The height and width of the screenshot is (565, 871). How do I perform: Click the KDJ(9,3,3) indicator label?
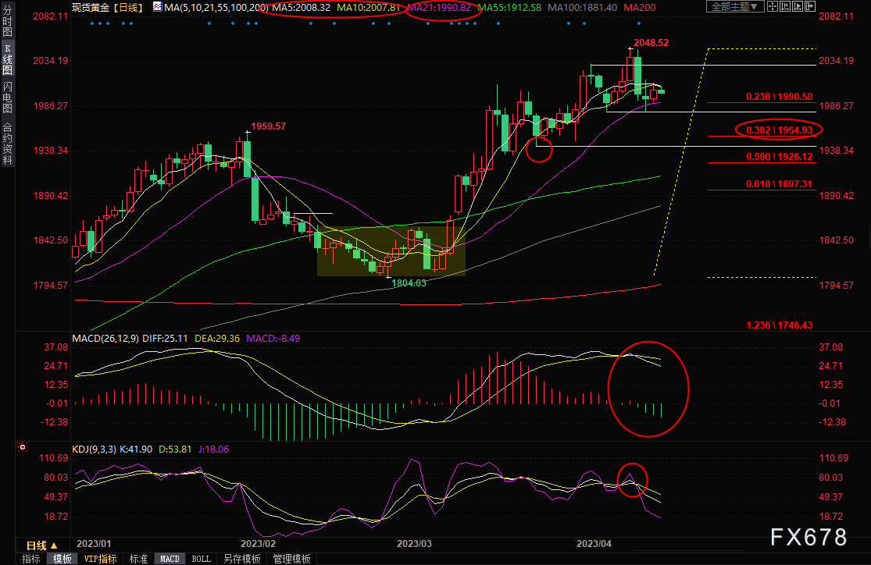coord(95,450)
